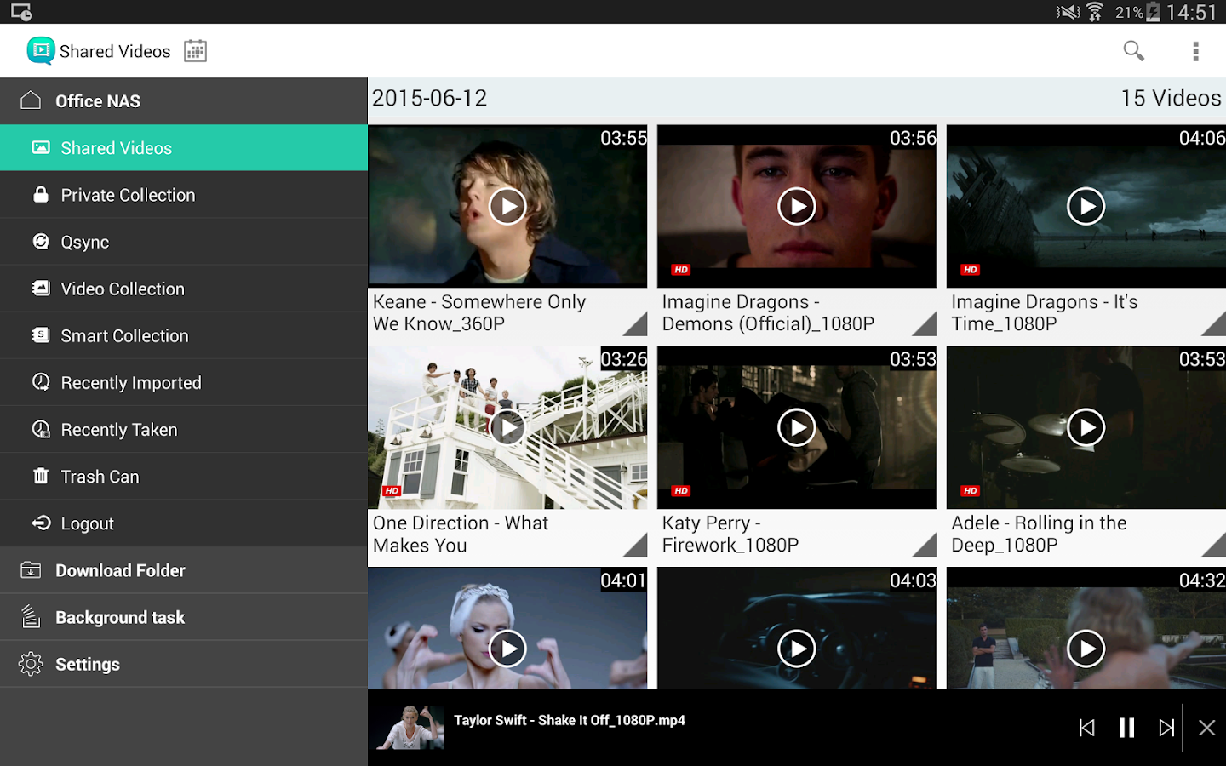This screenshot has width=1226, height=766.
Task: Open the Download Folder icon
Action: click(31, 570)
